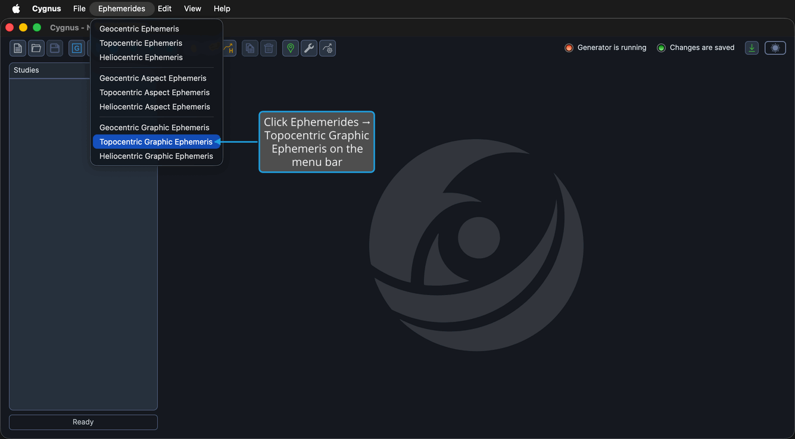
Task: Maximize the Cygnus window with the green button
Action: [x=37, y=27]
